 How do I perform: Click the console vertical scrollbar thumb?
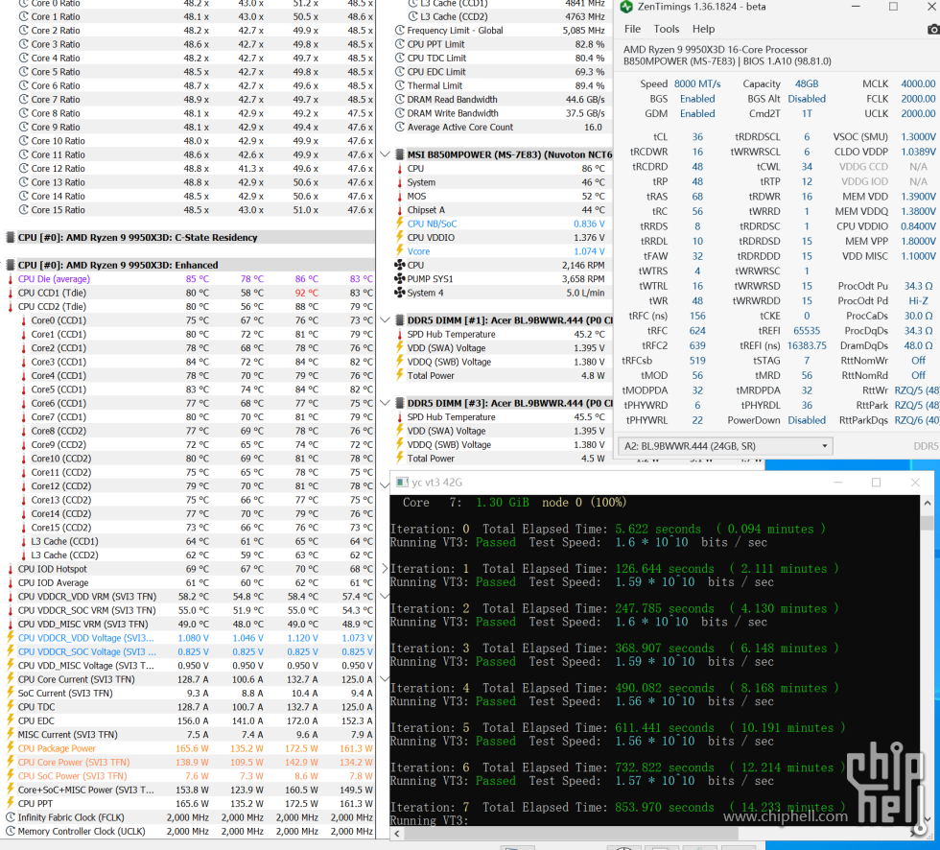tap(927, 524)
